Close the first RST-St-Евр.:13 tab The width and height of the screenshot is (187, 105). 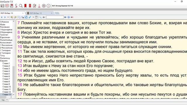coord(23,13)
